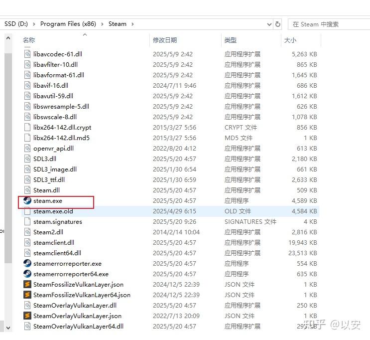This screenshot has height=340, width=370.
Task: Click the search box labeled 在 Steam 中搜索
Action: point(329,24)
